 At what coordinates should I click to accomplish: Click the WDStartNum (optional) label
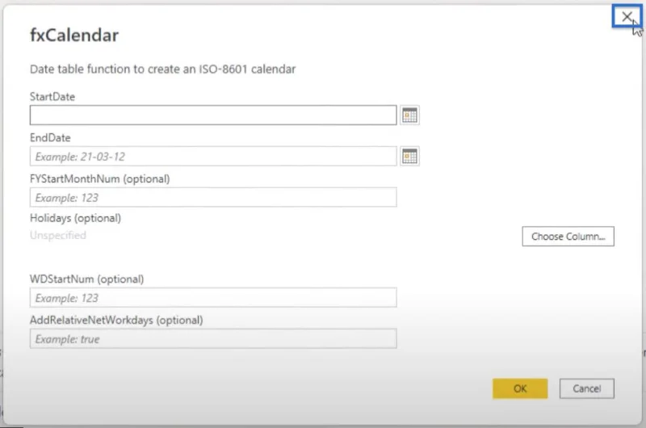point(87,279)
